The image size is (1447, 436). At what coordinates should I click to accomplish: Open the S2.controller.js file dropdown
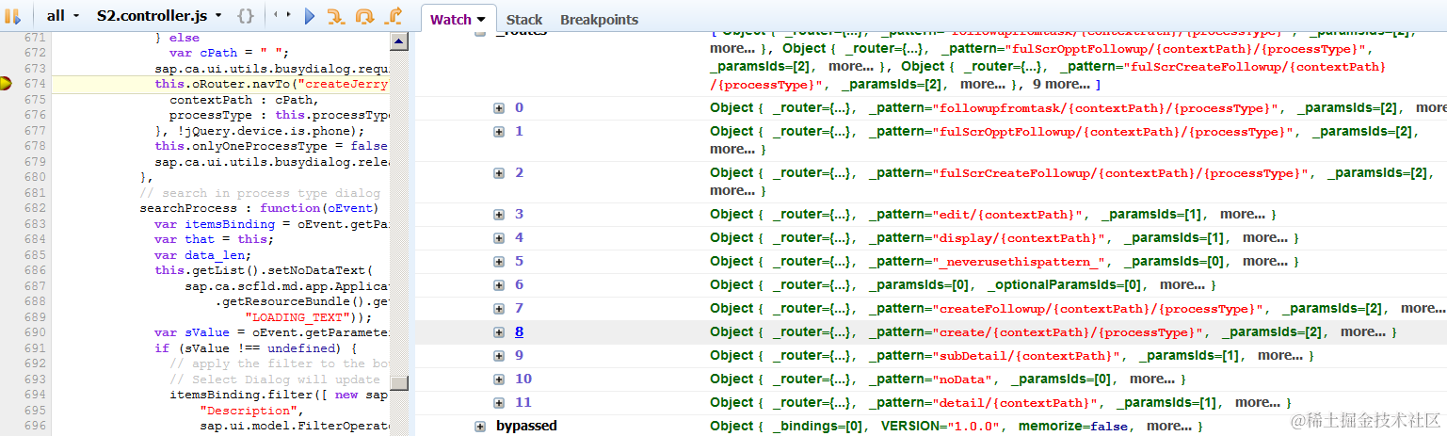pyautogui.click(x=160, y=16)
